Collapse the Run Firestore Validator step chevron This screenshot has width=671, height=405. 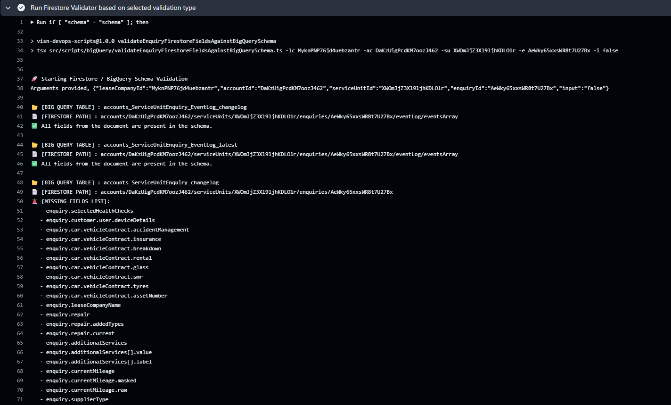pos(8,8)
